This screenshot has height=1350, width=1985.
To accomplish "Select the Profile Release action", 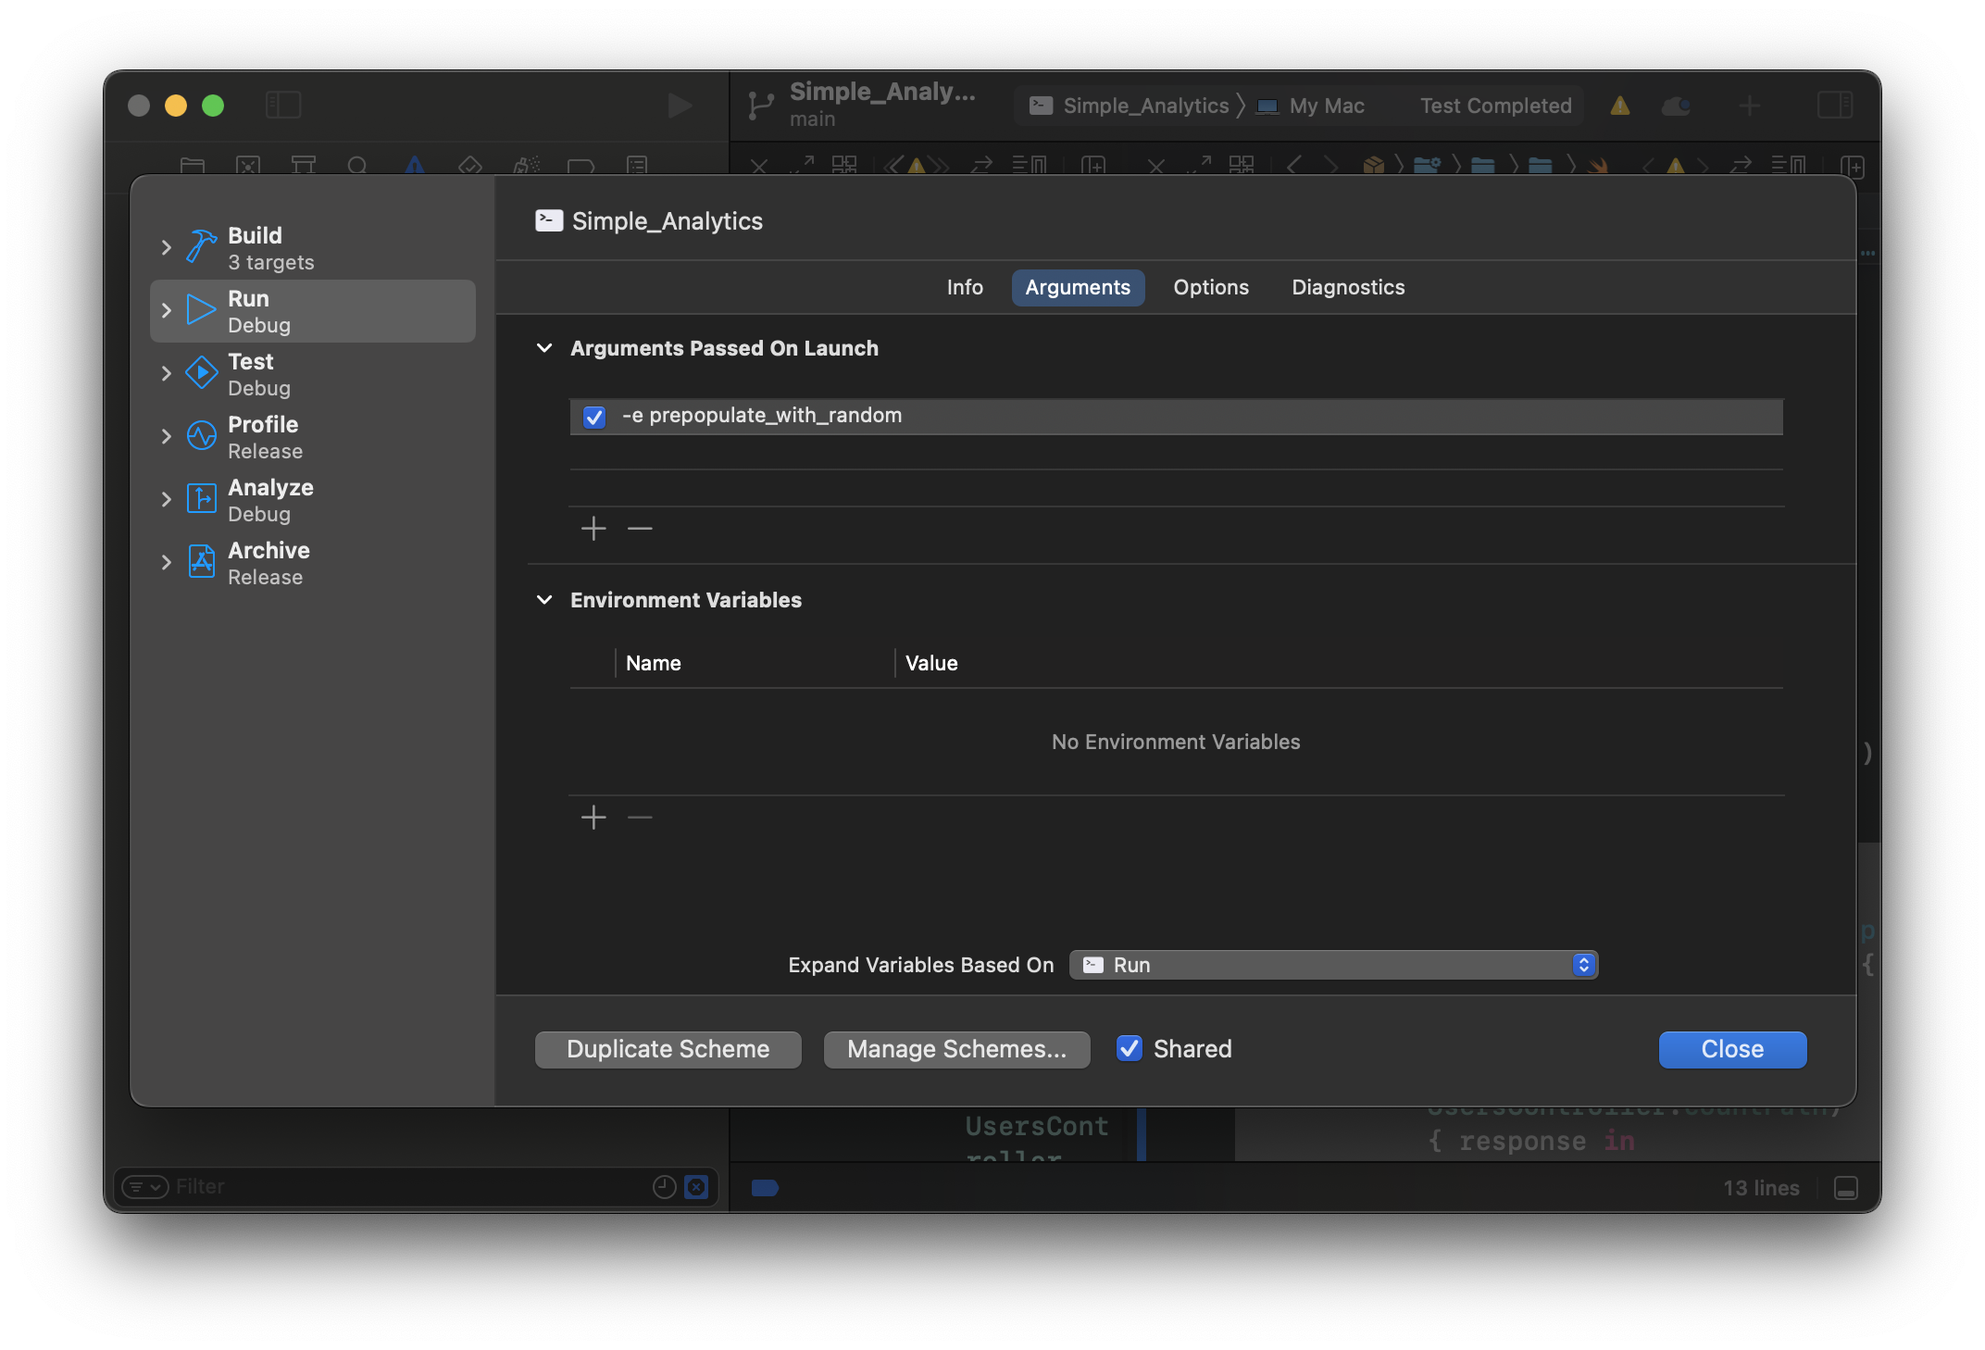I will point(312,437).
